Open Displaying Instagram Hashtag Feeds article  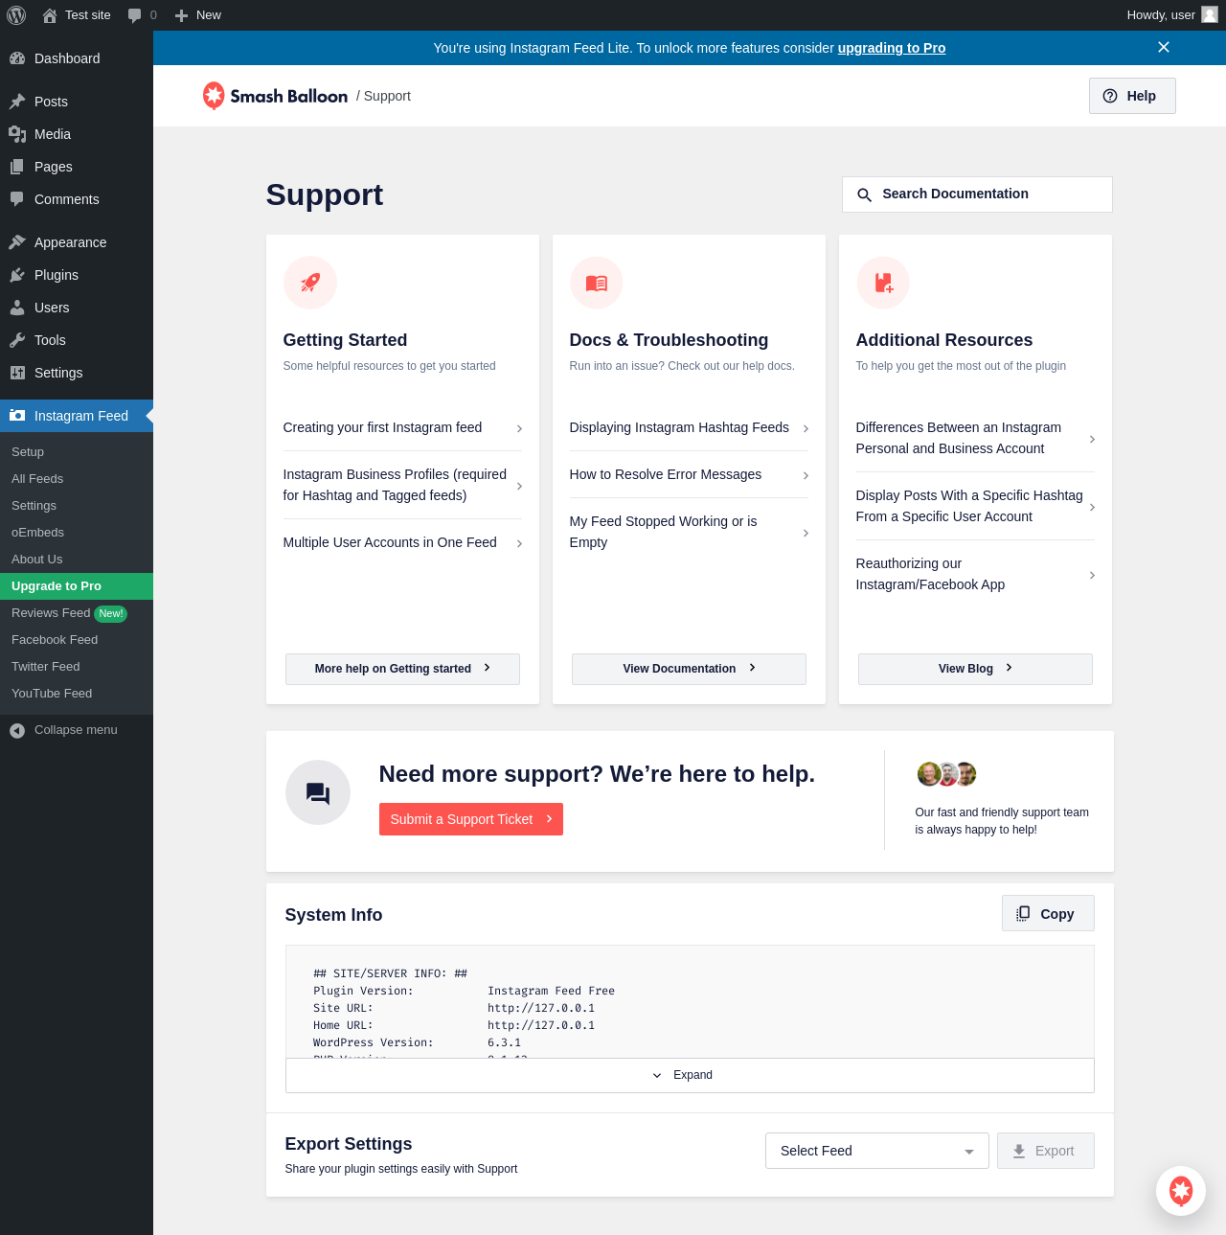pos(689,428)
